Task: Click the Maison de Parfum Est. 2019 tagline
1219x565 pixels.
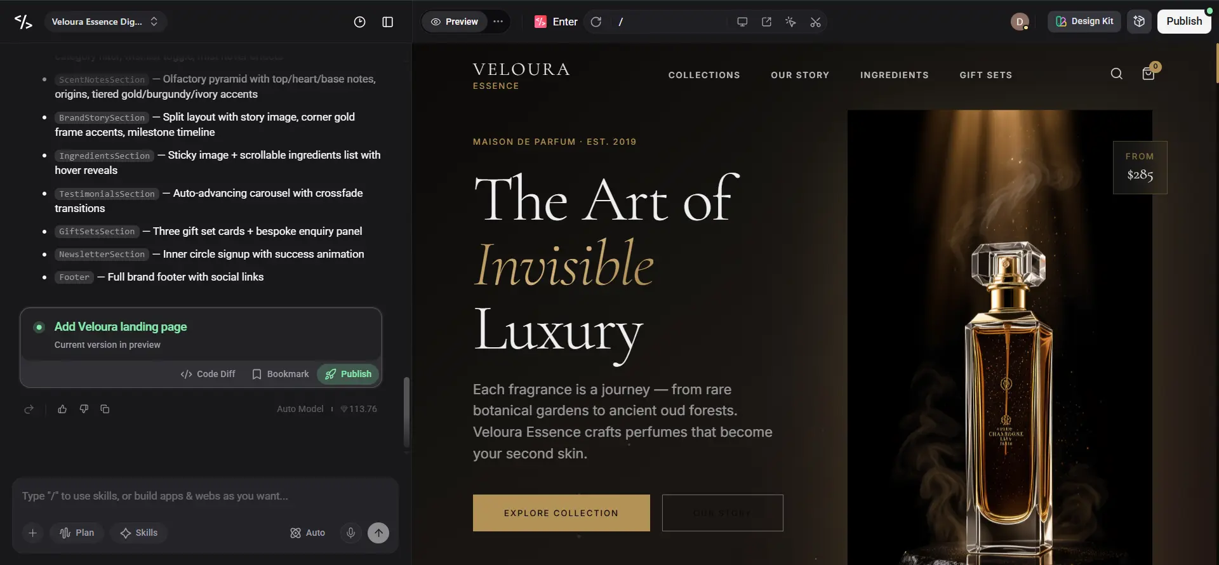Action: click(554, 142)
